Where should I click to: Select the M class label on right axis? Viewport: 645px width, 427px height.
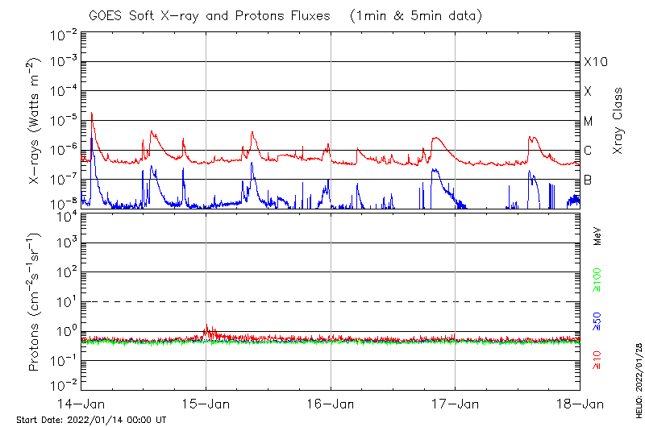(x=589, y=121)
